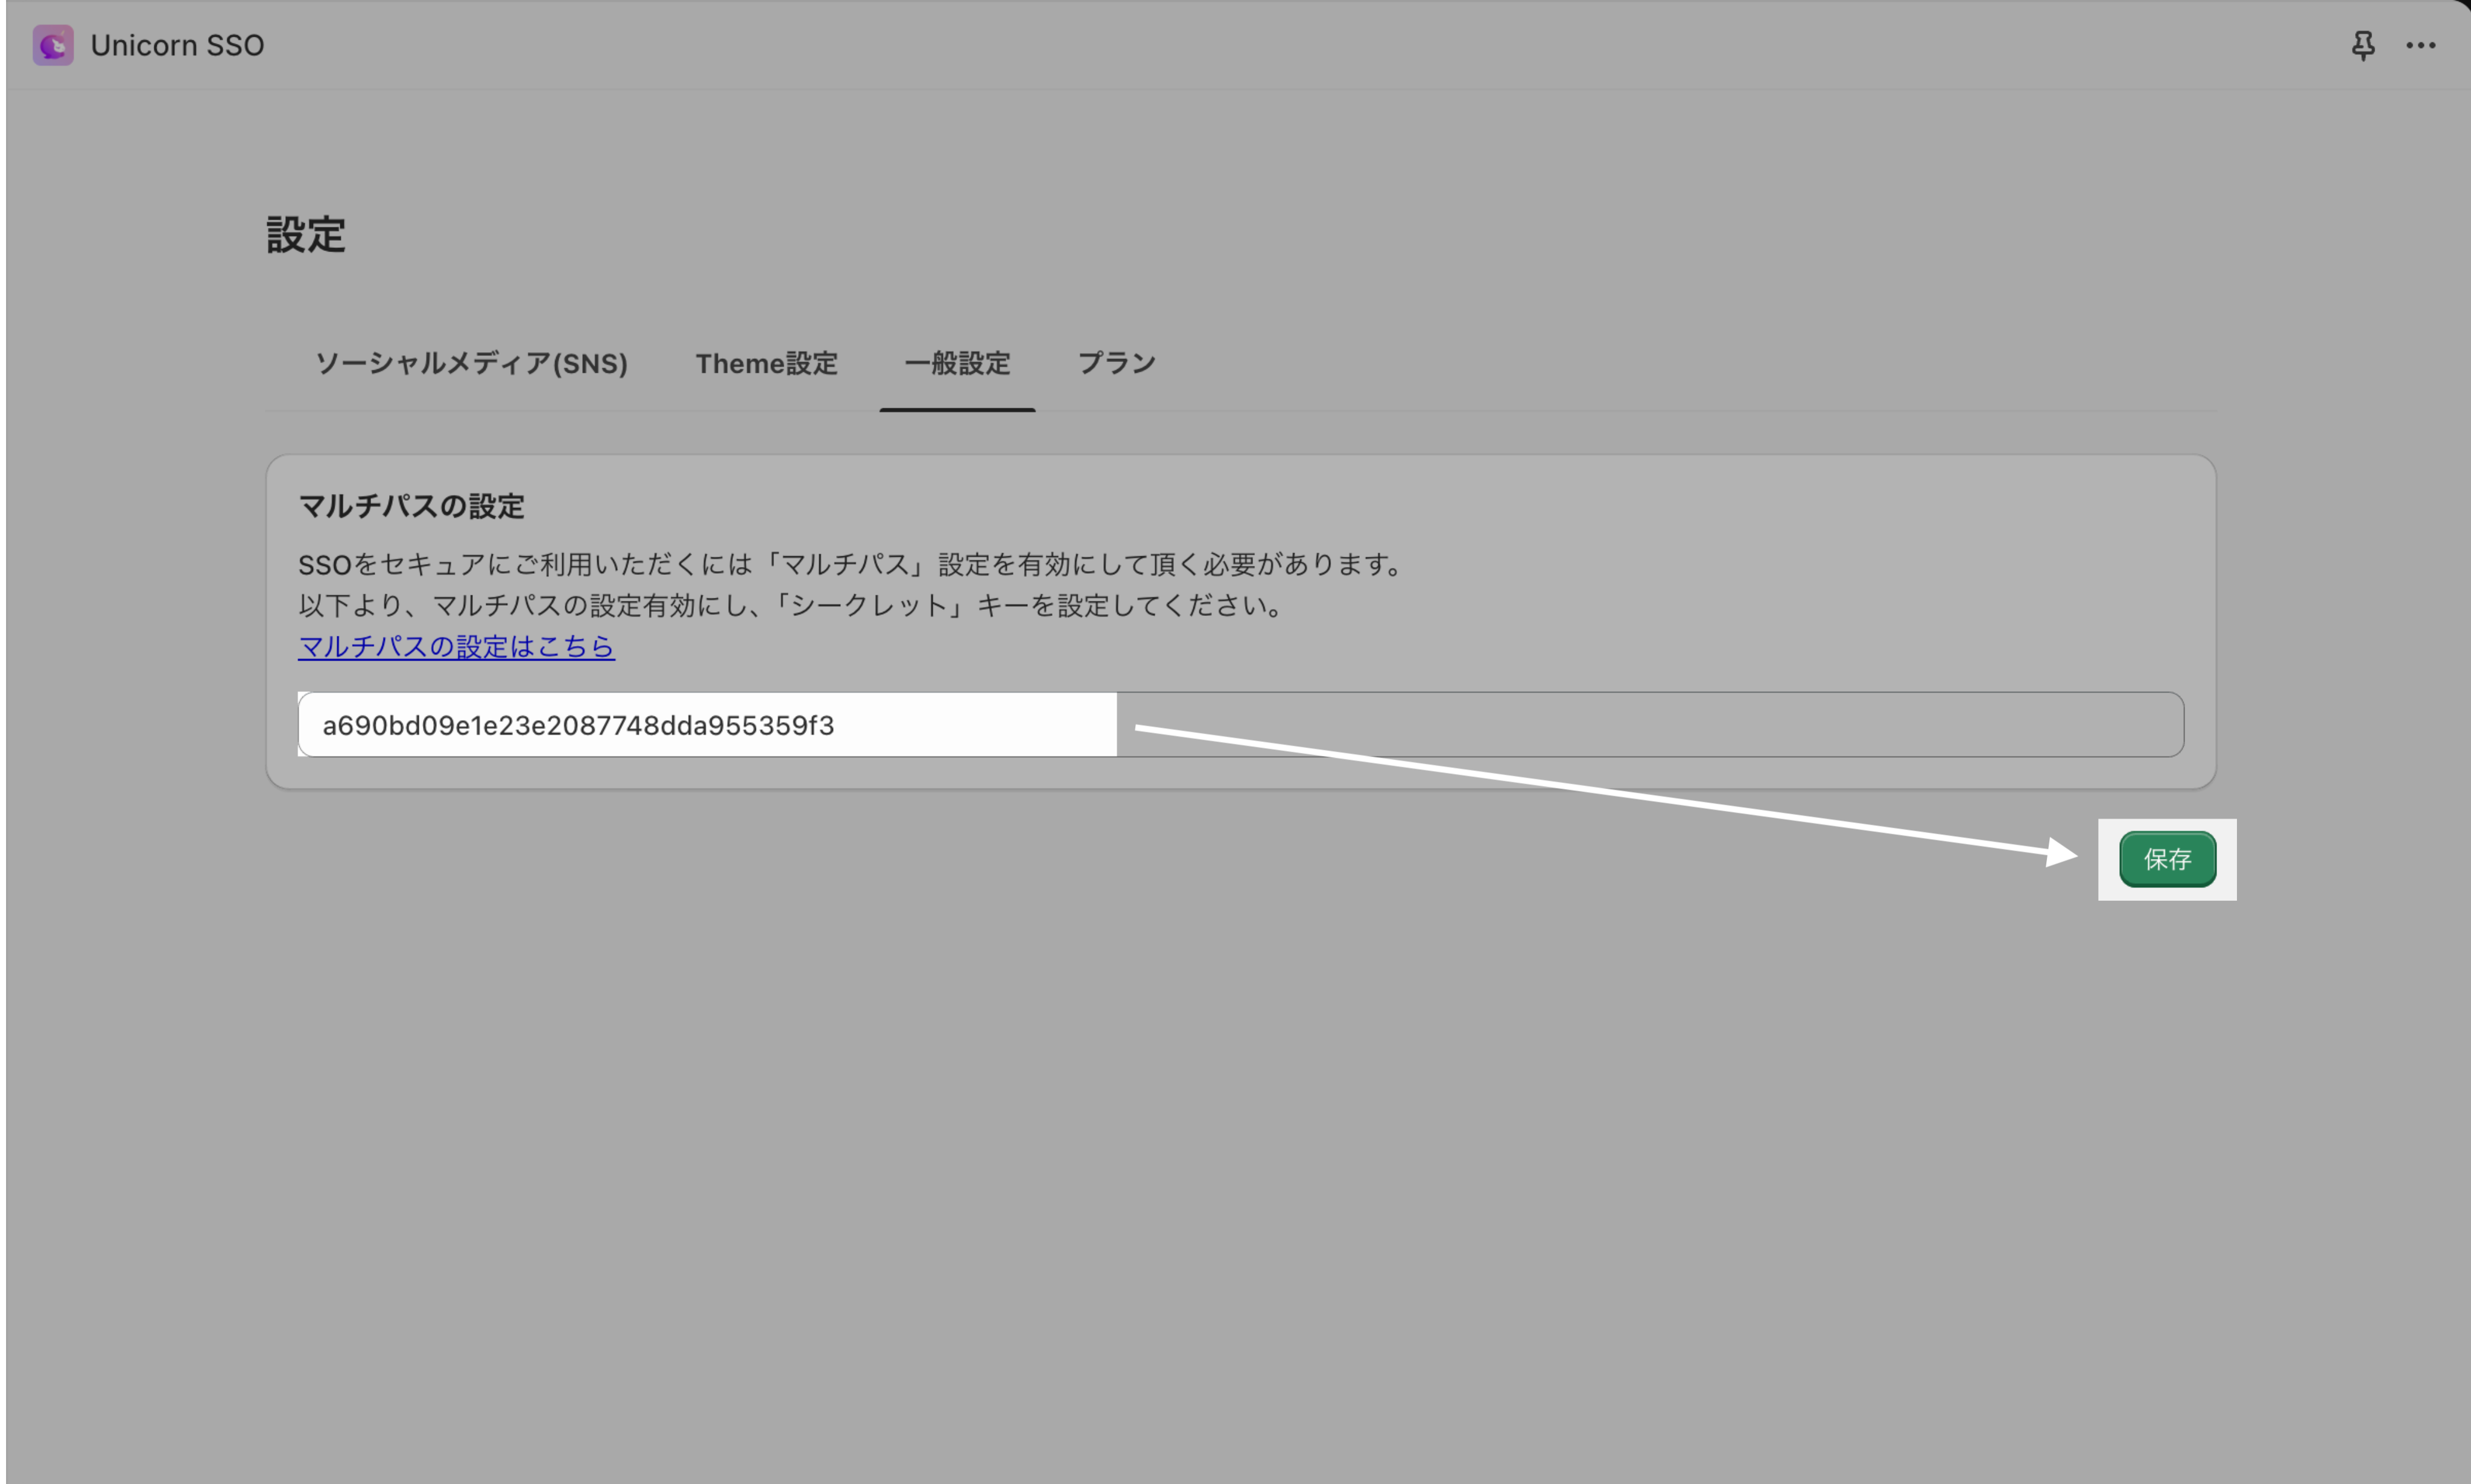2471x1484 pixels.
Task: Go to the プラン tab
Action: coord(1116,363)
